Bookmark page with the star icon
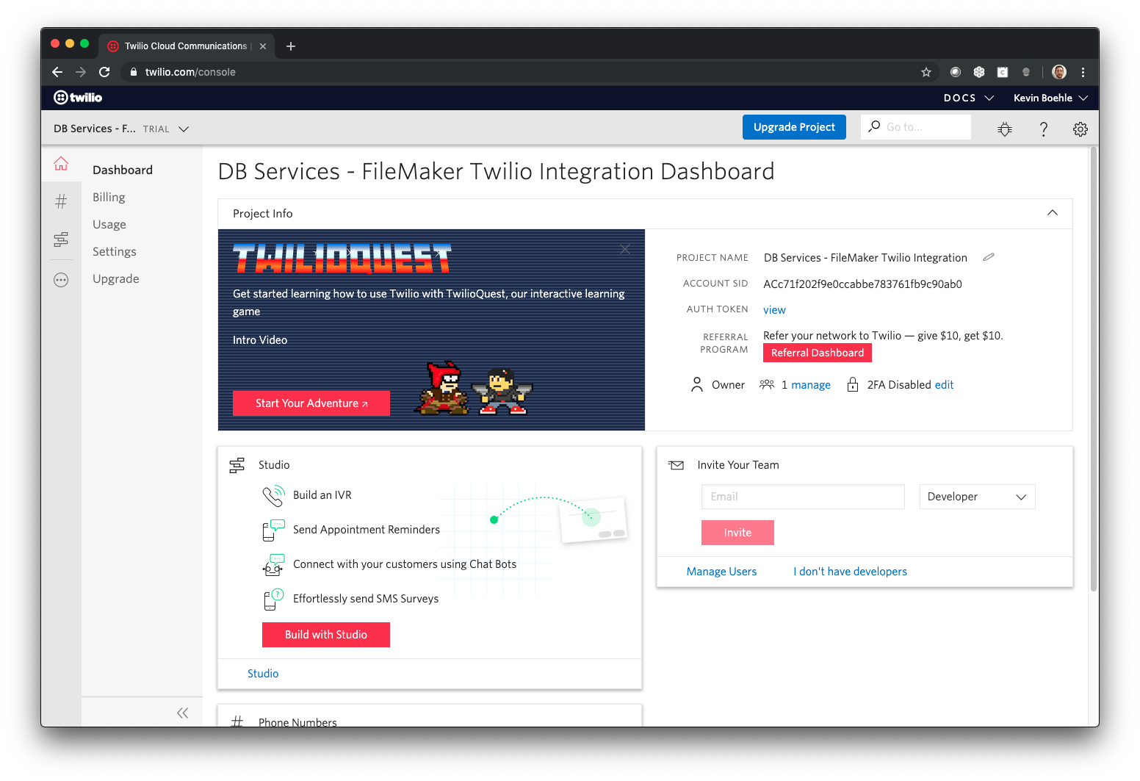 pos(926,72)
